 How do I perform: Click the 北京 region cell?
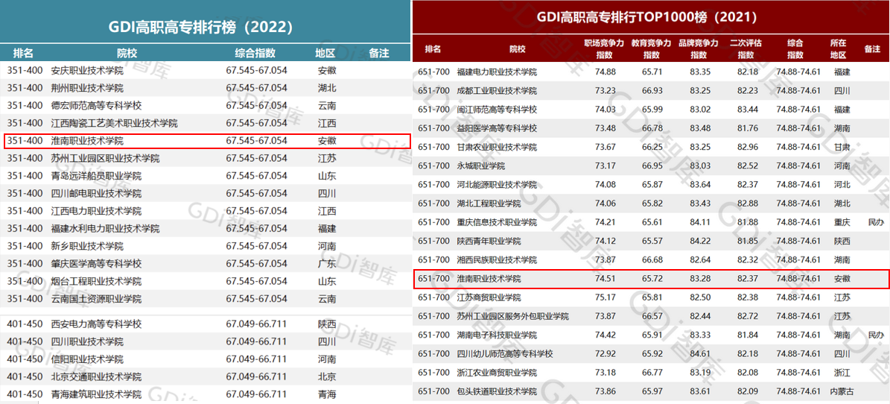tap(326, 376)
